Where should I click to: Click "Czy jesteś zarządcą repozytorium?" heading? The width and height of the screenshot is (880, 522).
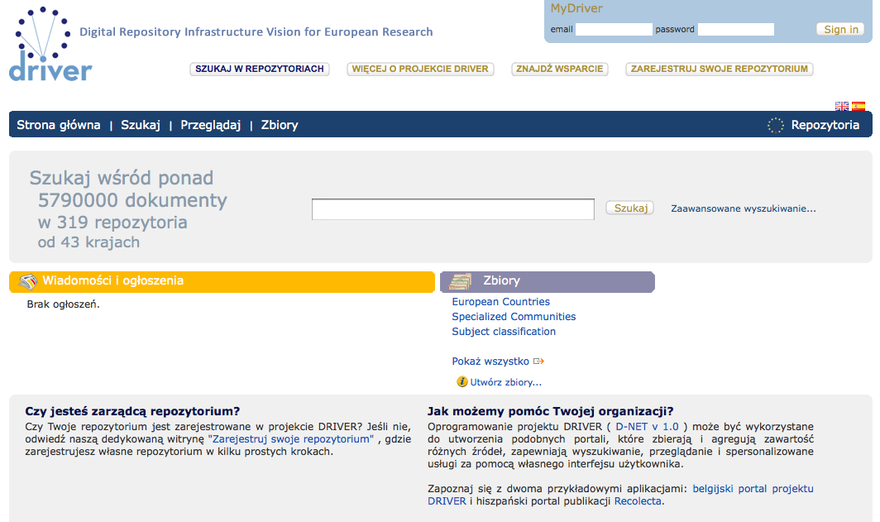pyautogui.click(x=132, y=411)
